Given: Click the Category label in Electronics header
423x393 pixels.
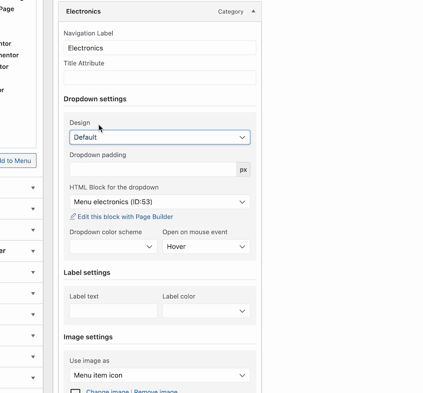Looking at the screenshot, I should 231,11.
